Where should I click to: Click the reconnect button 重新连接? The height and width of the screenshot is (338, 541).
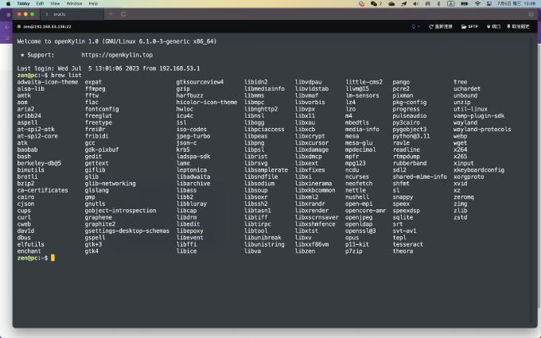pos(441,26)
